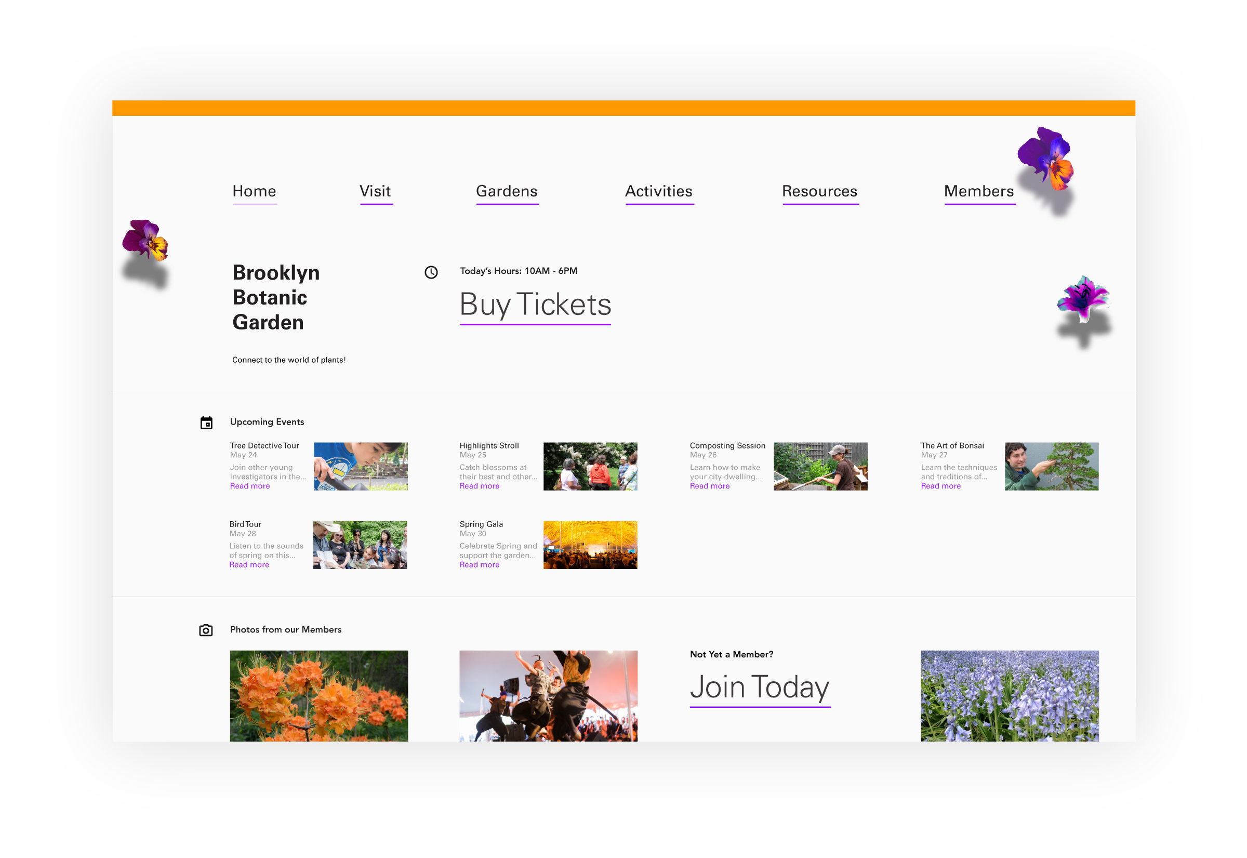Click the Bird Tour event title
Screen dimensions: 1247x858
[246, 524]
